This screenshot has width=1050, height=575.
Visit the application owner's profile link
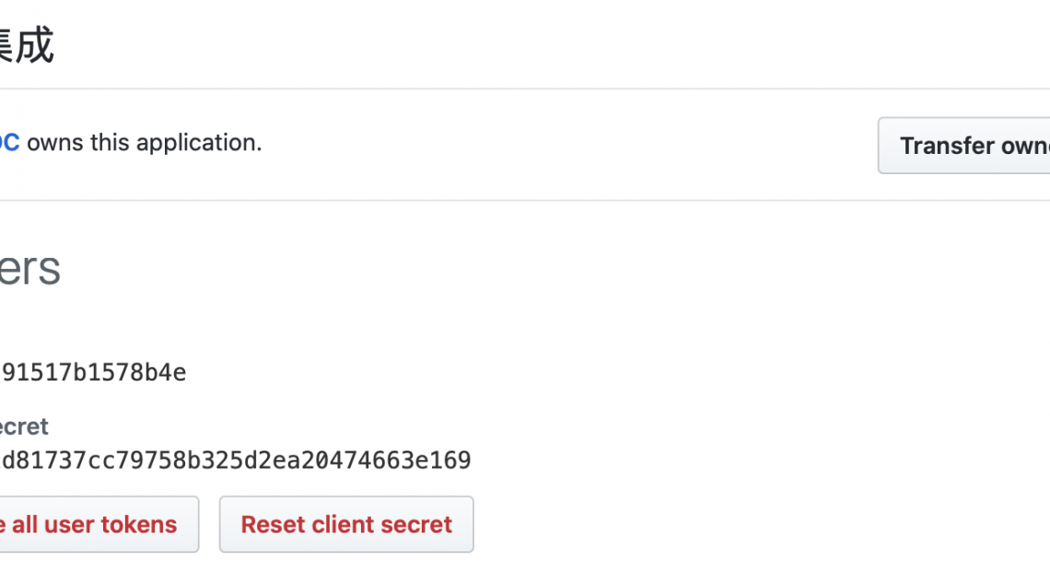tap(8, 143)
